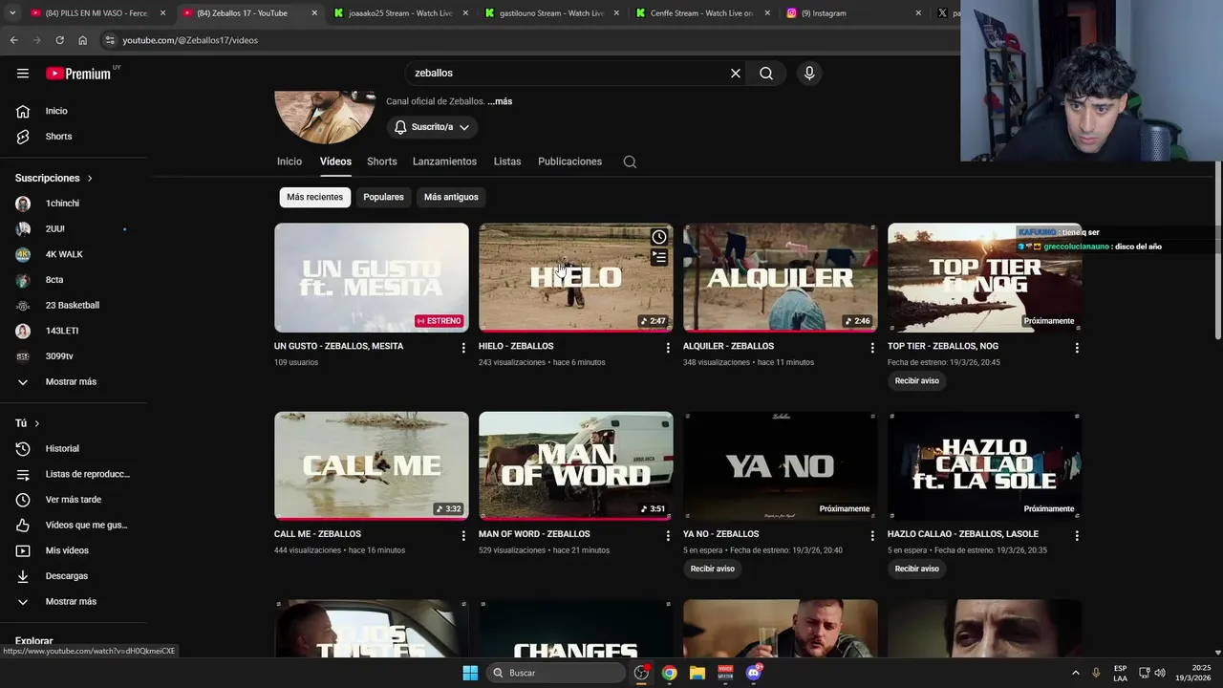1223x688 pixels.
Task: Switch to the Lanzamientos channel tab
Action: tap(444, 161)
